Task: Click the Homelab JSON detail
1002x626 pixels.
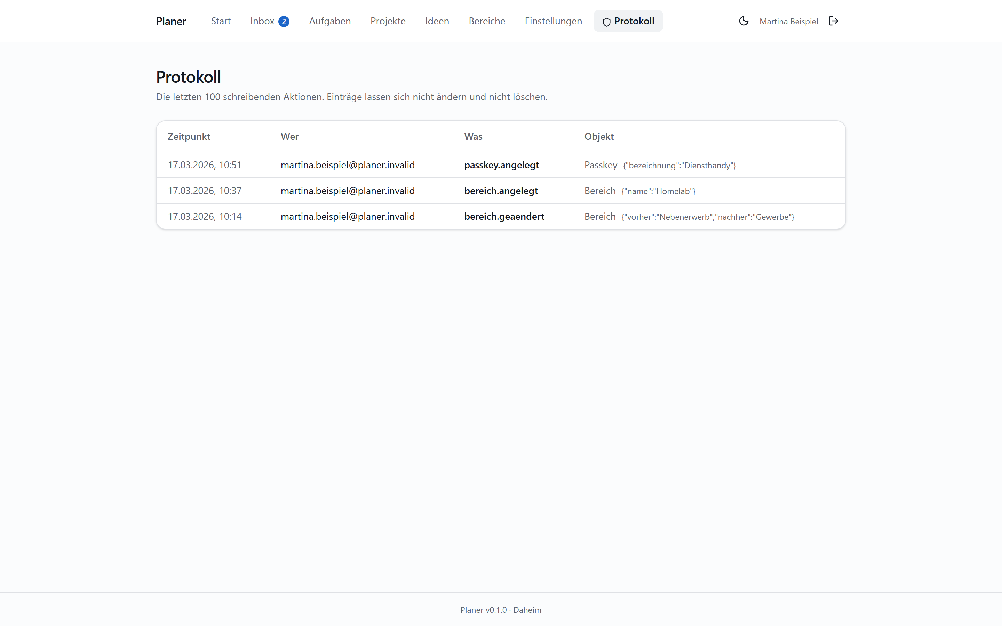Action: pos(658,191)
